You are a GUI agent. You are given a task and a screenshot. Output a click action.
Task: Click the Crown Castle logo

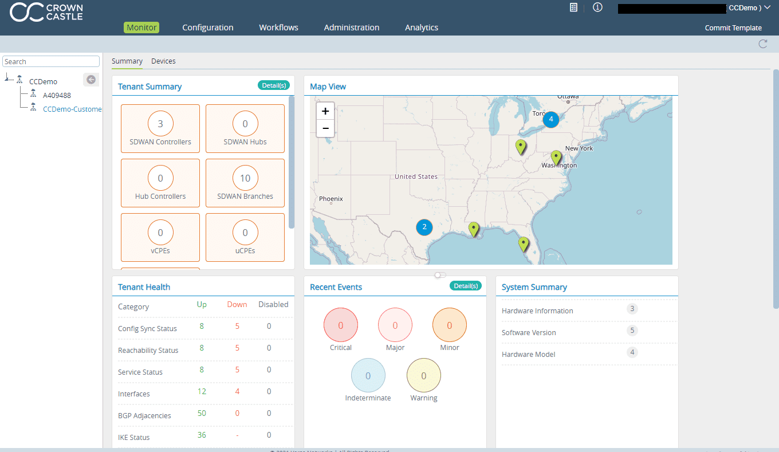[x=46, y=13]
